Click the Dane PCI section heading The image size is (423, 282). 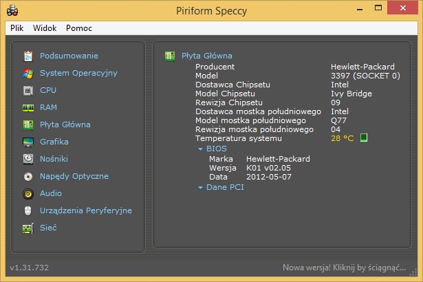[x=225, y=187]
